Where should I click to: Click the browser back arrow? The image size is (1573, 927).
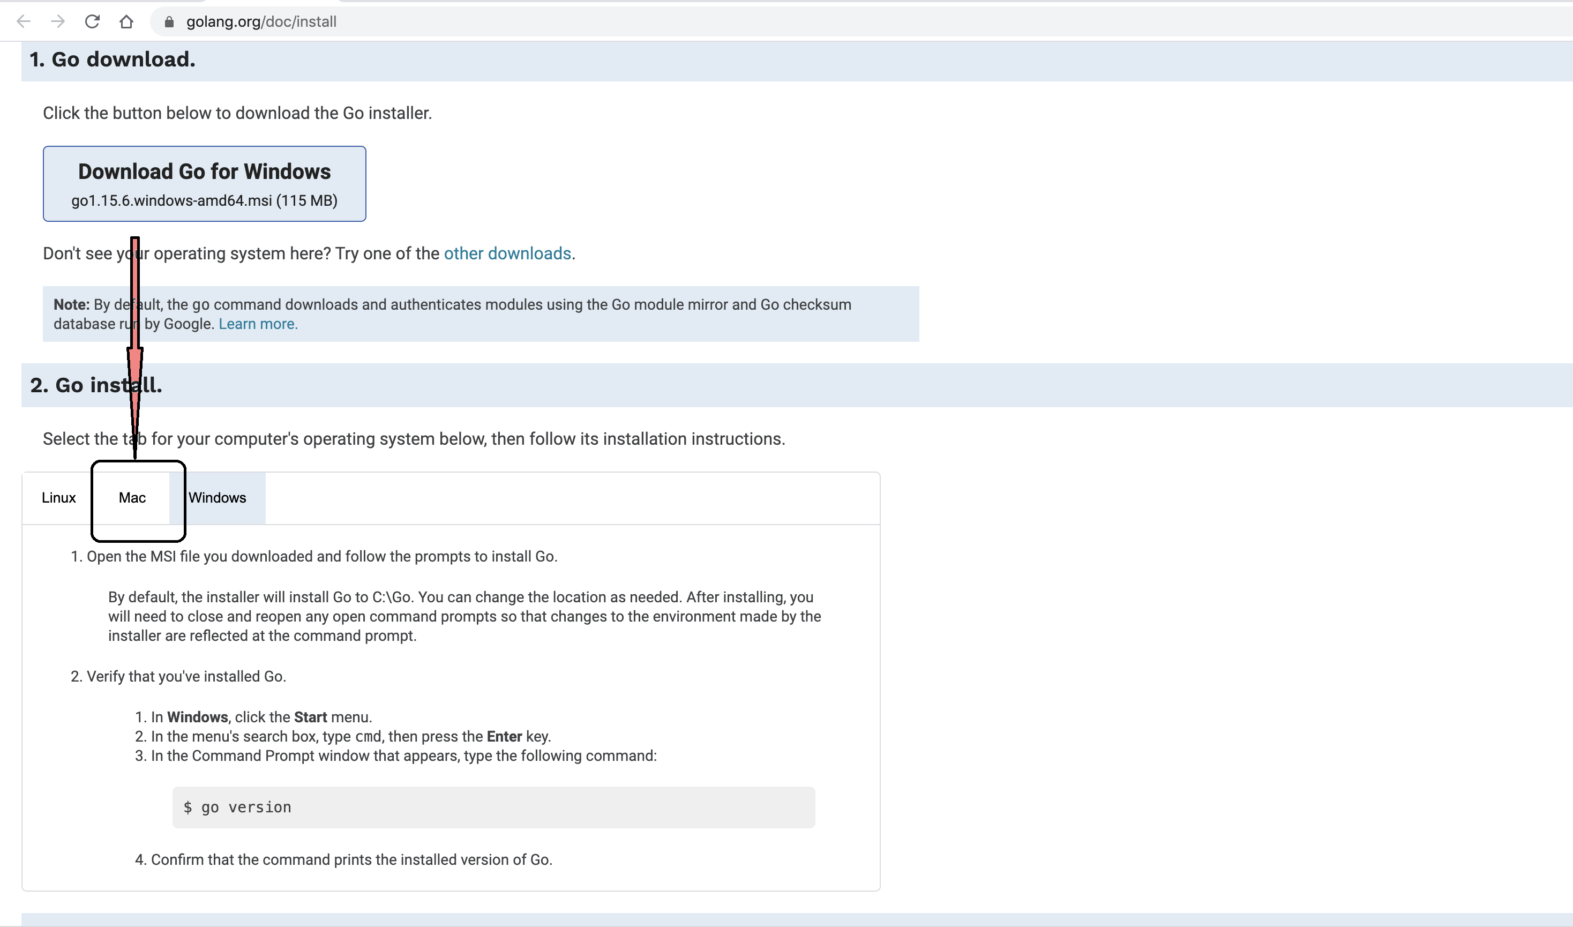pyautogui.click(x=24, y=22)
